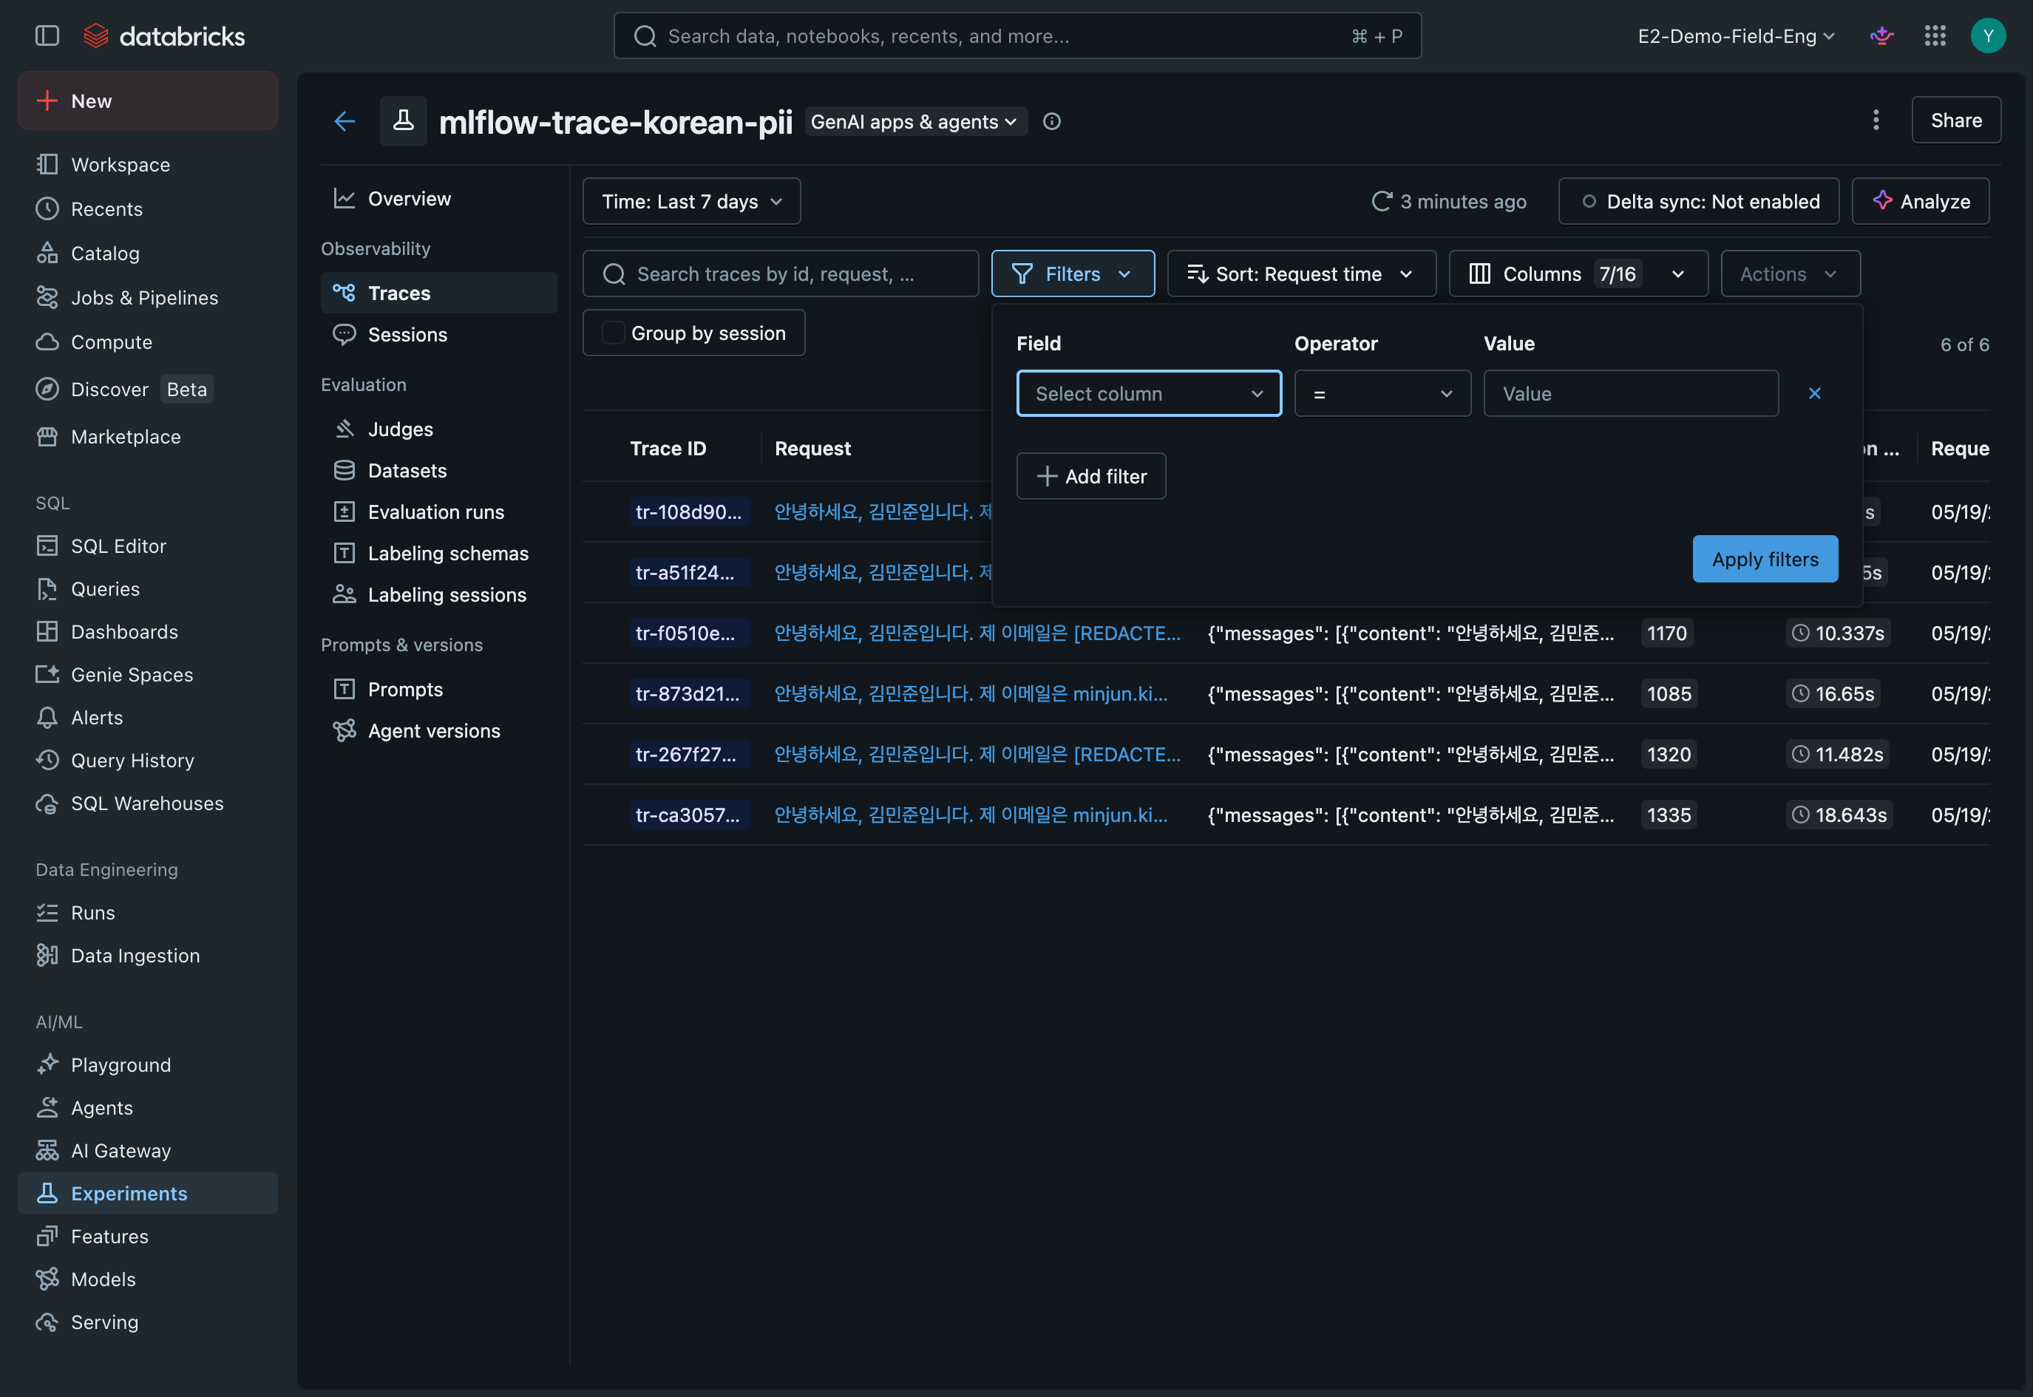Click Add filter button
Image resolution: width=2033 pixels, height=1397 pixels.
pyautogui.click(x=1091, y=476)
